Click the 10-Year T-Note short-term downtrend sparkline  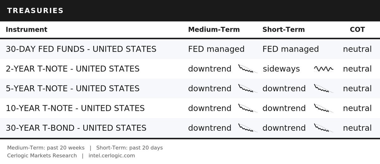click(323, 108)
